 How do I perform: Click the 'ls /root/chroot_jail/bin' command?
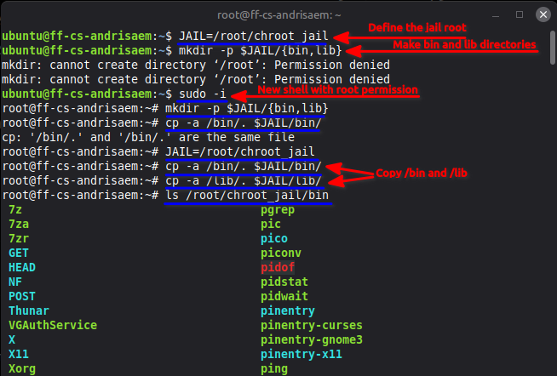[x=247, y=196]
